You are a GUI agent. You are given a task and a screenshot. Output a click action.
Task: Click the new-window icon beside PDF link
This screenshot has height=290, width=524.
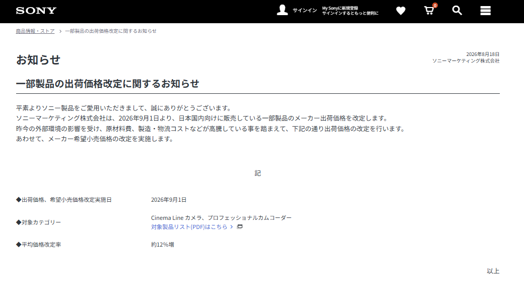tap(240, 226)
